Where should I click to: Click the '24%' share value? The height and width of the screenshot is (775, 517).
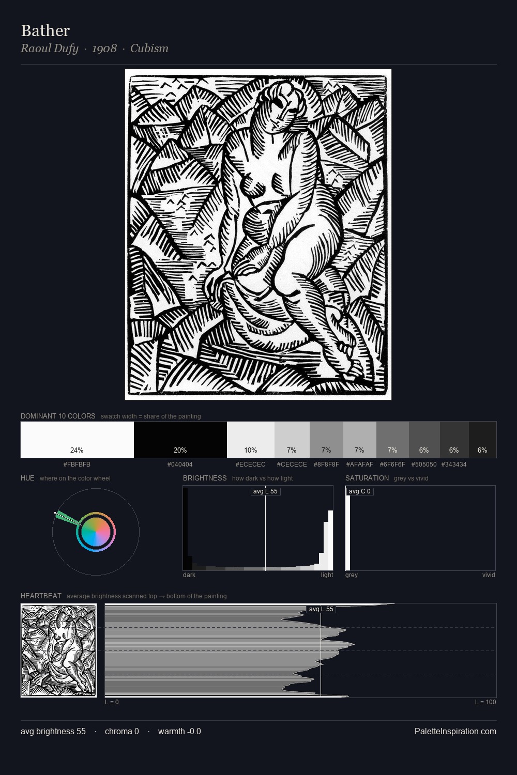coord(77,450)
